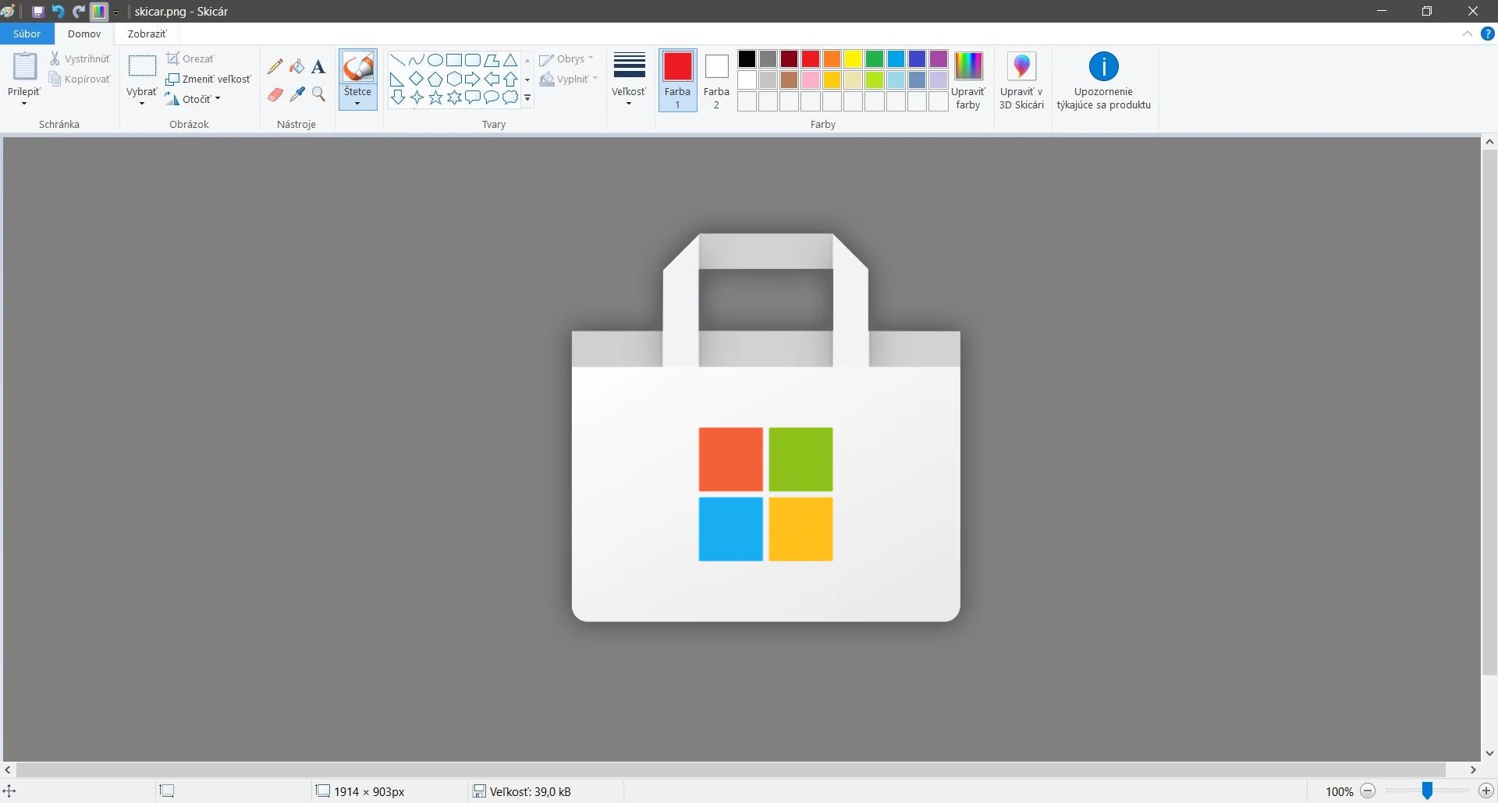Collapse the ribbon with the chevron

click(x=1467, y=34)
